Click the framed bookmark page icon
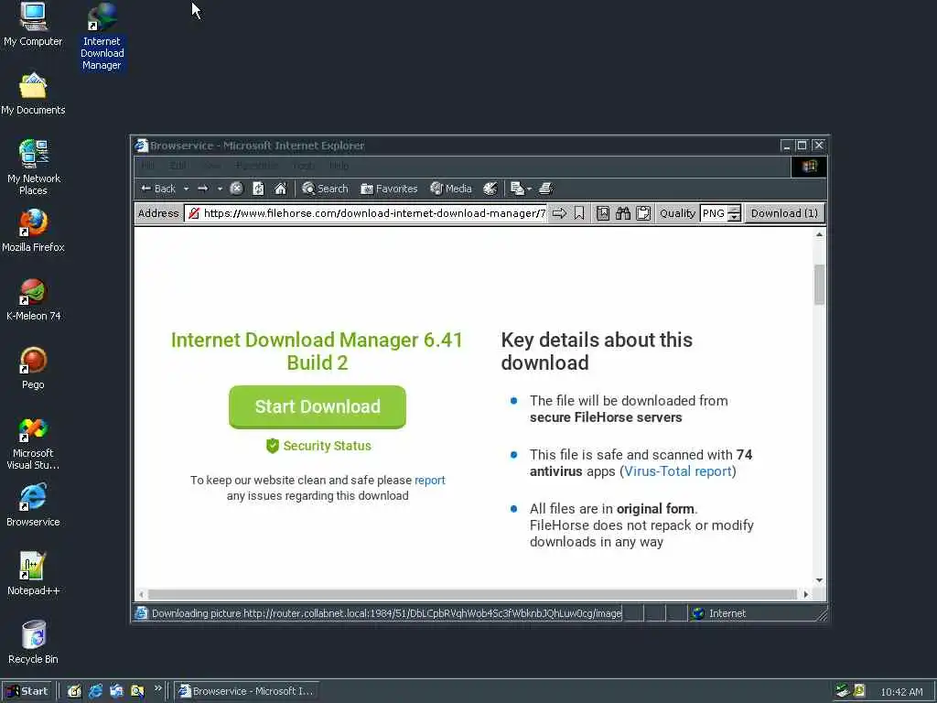Screen dimensions: 937x703 pos(603,213)
